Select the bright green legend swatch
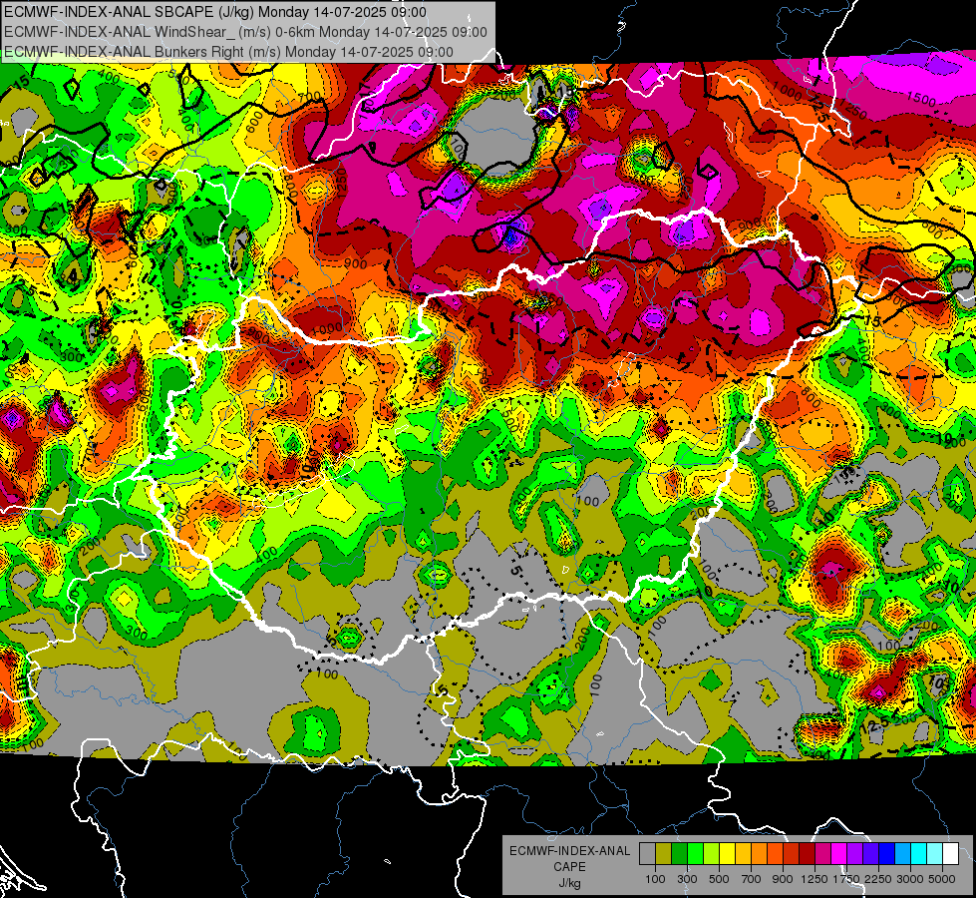The image size is (976, 898). pyautogui.click(x=695, y=854)
